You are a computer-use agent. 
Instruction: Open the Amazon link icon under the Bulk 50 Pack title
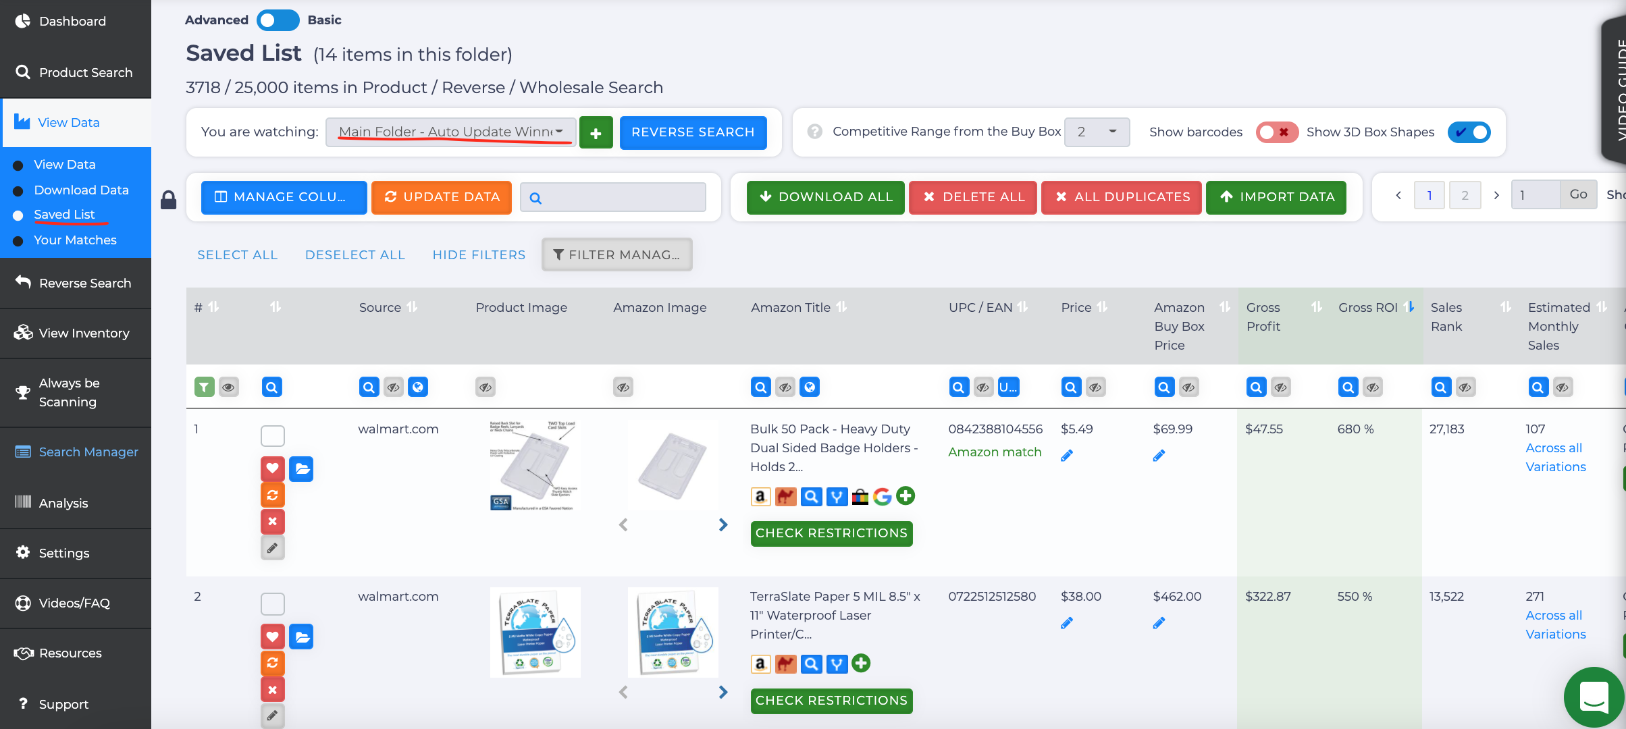[x=760, y=497]
